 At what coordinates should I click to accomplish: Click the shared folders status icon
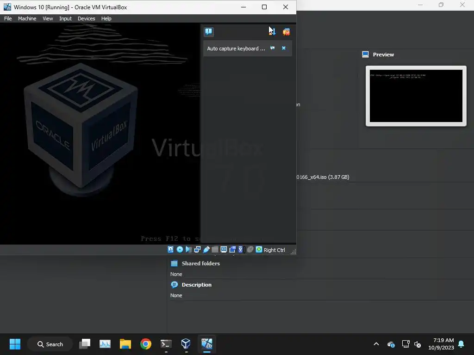pyautogui.click(x=215, y=249)
